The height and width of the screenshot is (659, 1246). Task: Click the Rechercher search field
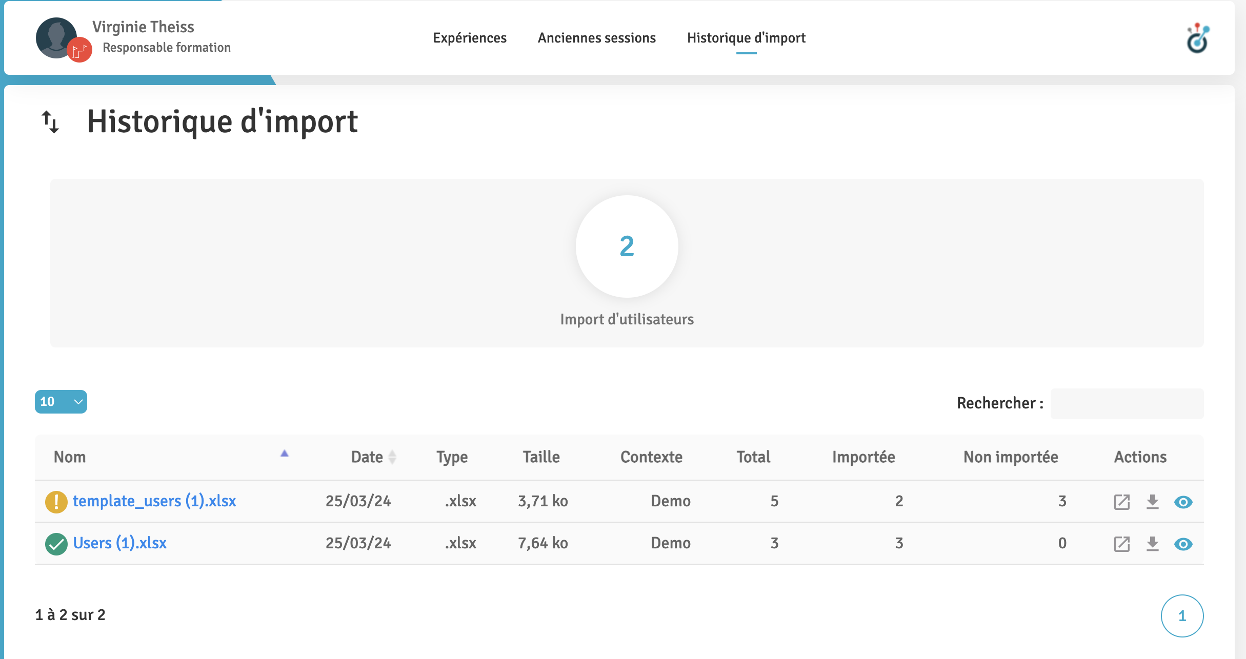click(x=1127, y=404)
